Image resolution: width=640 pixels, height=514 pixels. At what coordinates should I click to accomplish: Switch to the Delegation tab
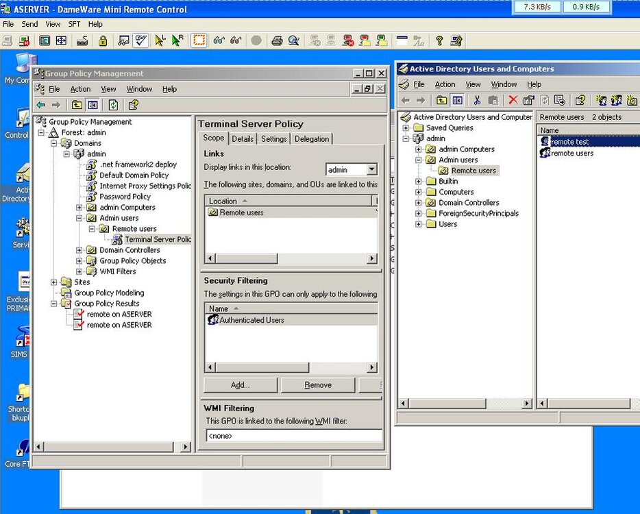tap(311, 139)
